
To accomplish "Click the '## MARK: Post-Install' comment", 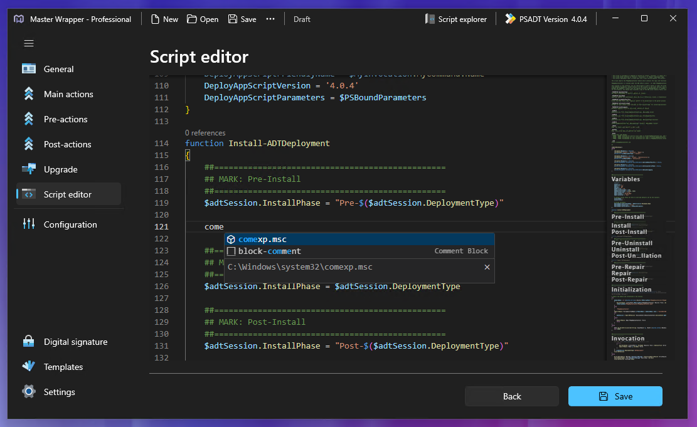I will (255, 322).
